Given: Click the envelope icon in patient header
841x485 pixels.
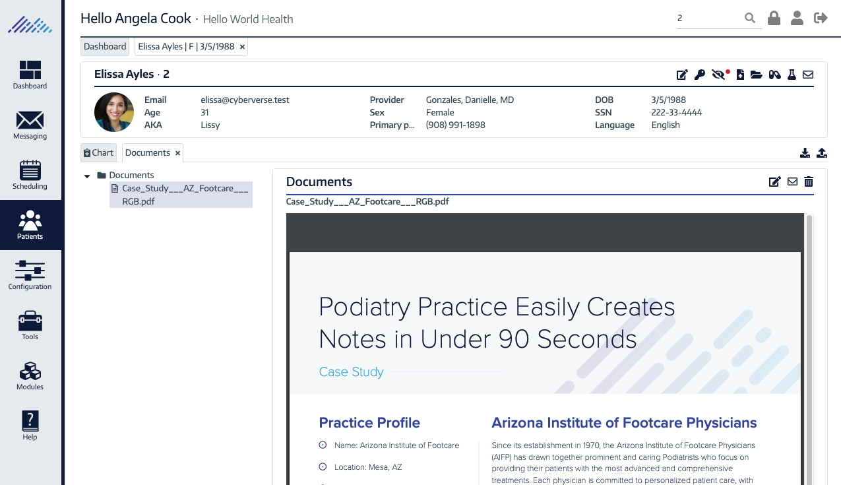Looking at the screenshot, I should point(808,75).
